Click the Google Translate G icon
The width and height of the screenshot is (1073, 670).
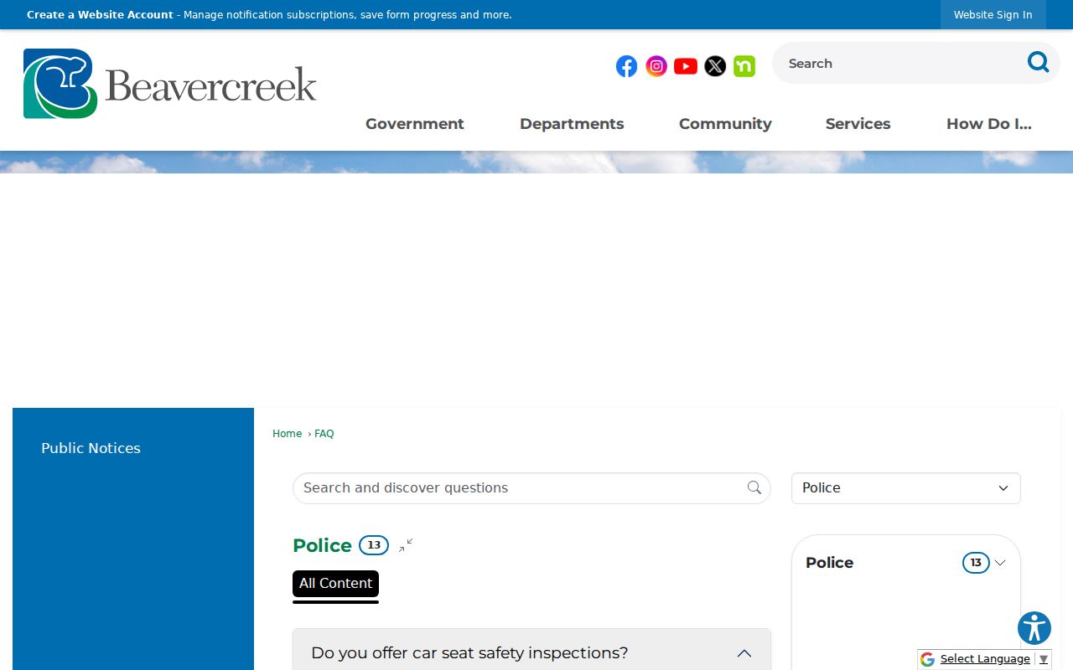point(927,659)
